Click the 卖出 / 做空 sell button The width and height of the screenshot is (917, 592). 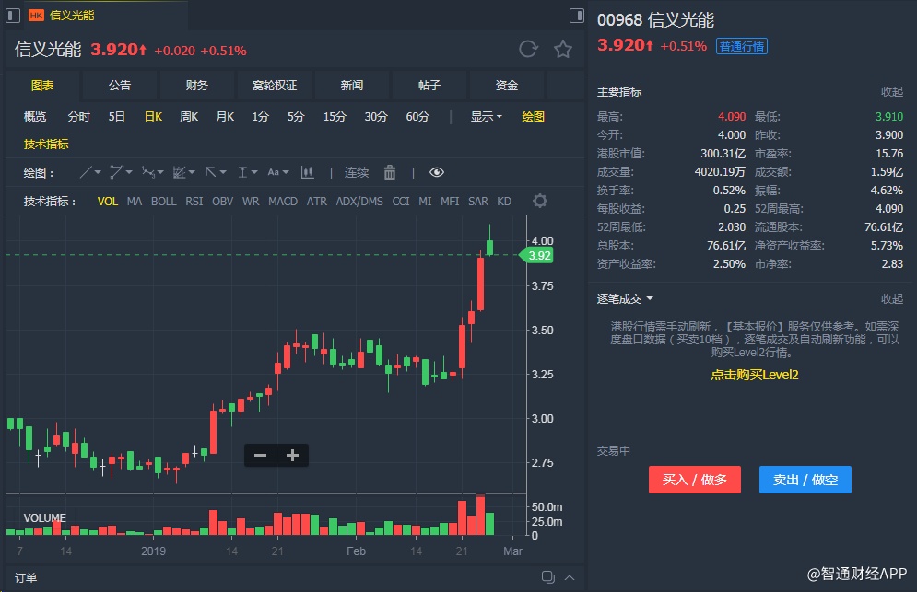pyautogui.click(x=805, y=480)
